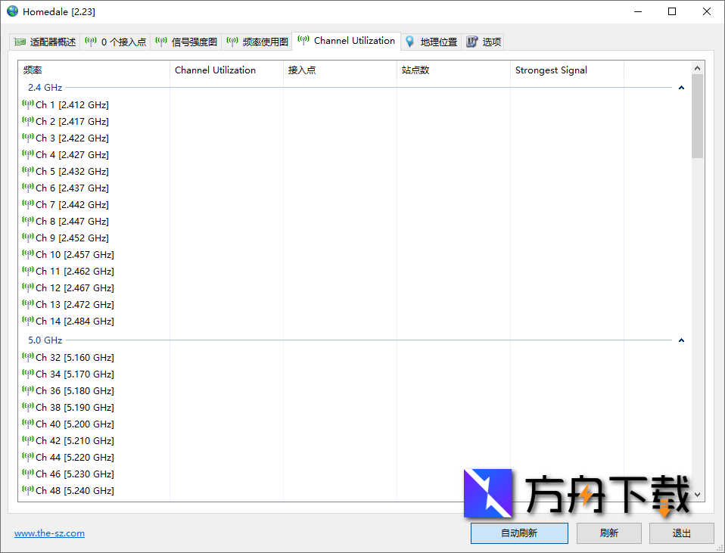Click the signal icon next to Ch 48
The image size is (725, 553).
26,490
